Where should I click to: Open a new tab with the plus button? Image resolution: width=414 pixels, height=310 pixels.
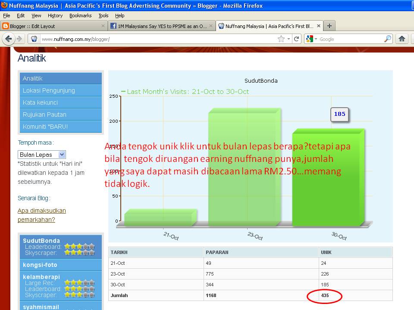(x=329, y=26)
